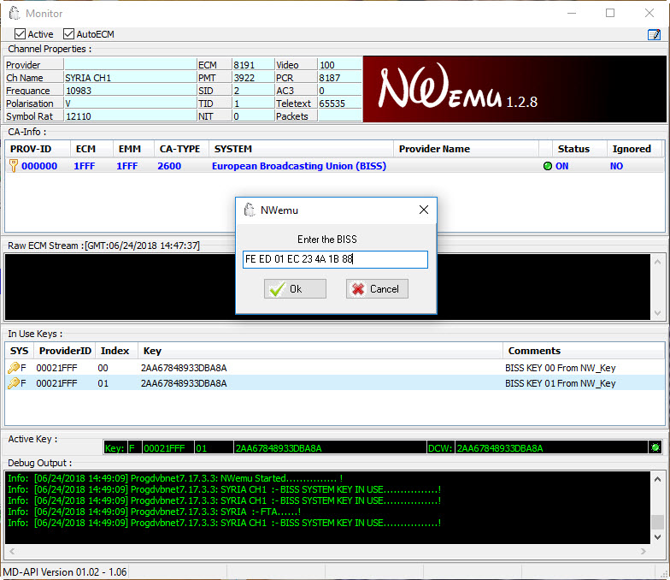Click the PCR value 8187
Viewport: 670px width, 580px height.
coord(339,78)
